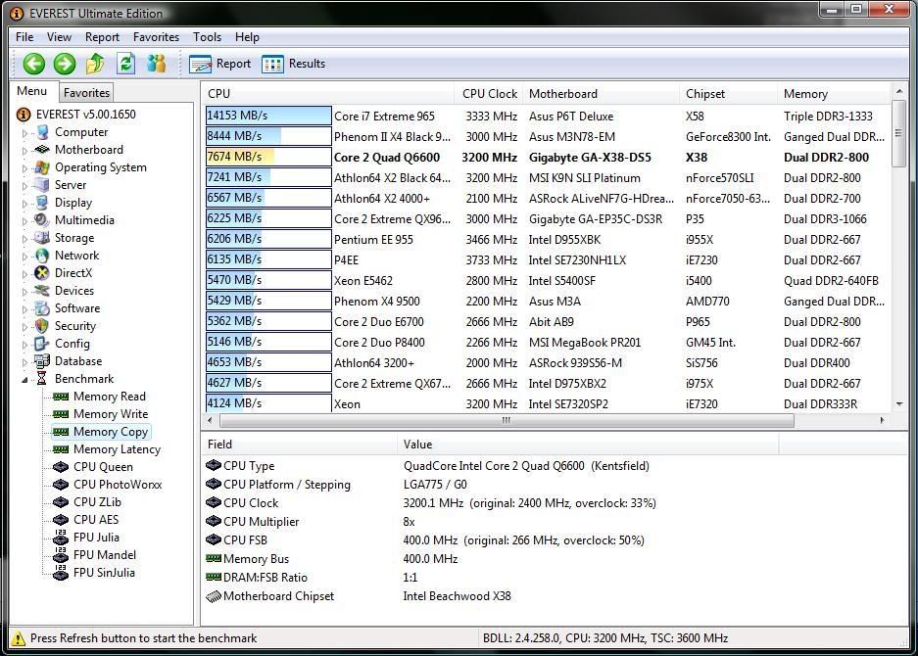Expand the Multimedia tree node
The image size is (918, 656).
pyautogui.click(x=24, y=221)
